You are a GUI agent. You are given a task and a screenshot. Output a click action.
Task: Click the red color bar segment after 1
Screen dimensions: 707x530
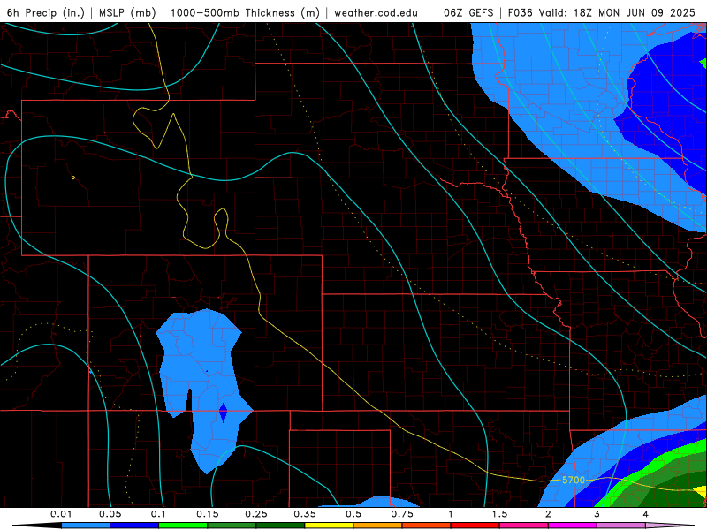pyautogui.click(x=475, y=526)
